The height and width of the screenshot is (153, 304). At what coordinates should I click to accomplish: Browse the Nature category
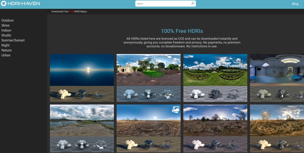(7, 50)
